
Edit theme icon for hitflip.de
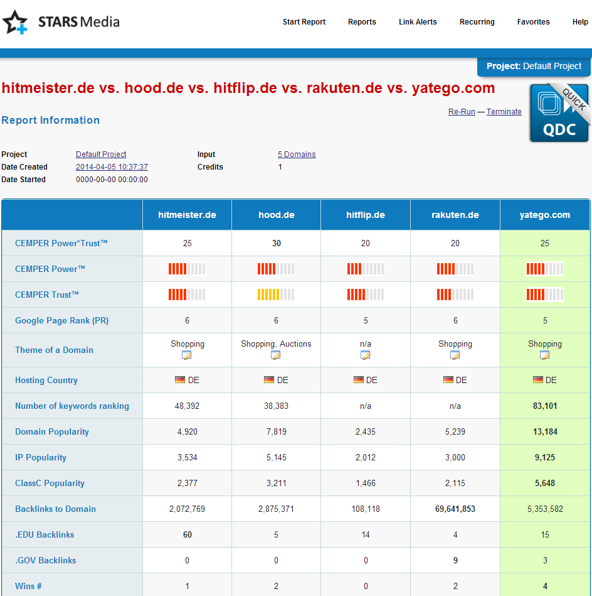point(366,355)
